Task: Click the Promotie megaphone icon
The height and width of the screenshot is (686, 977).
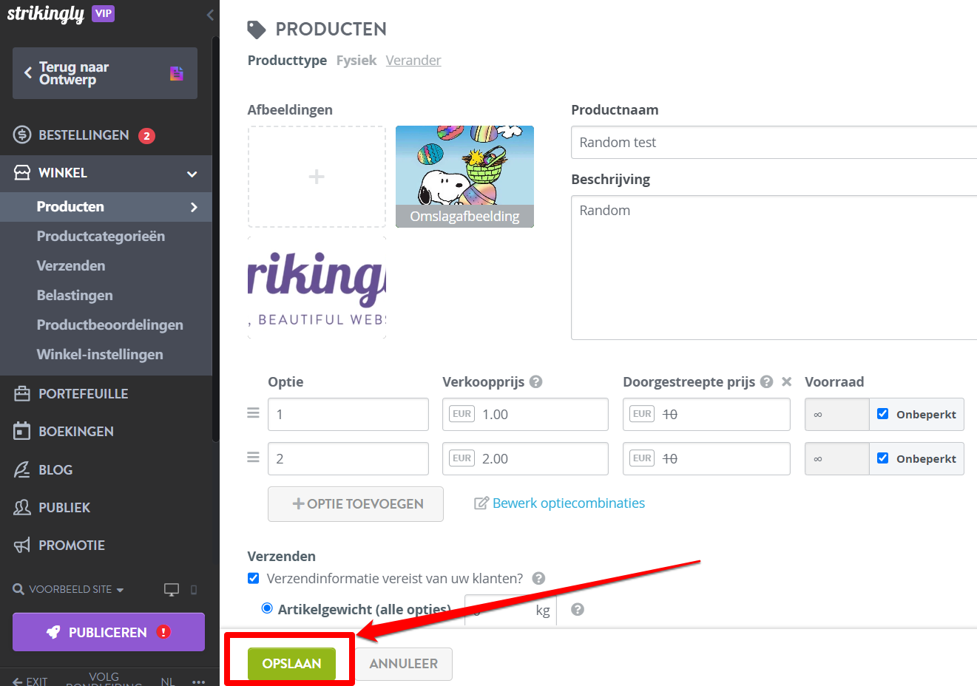Action: pos(22,546)
